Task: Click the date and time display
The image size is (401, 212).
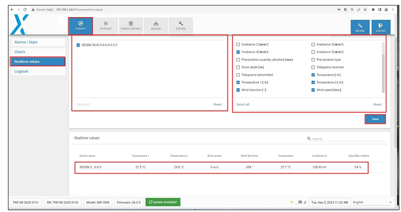Action: pyautogui.click(x=330, y=202)
